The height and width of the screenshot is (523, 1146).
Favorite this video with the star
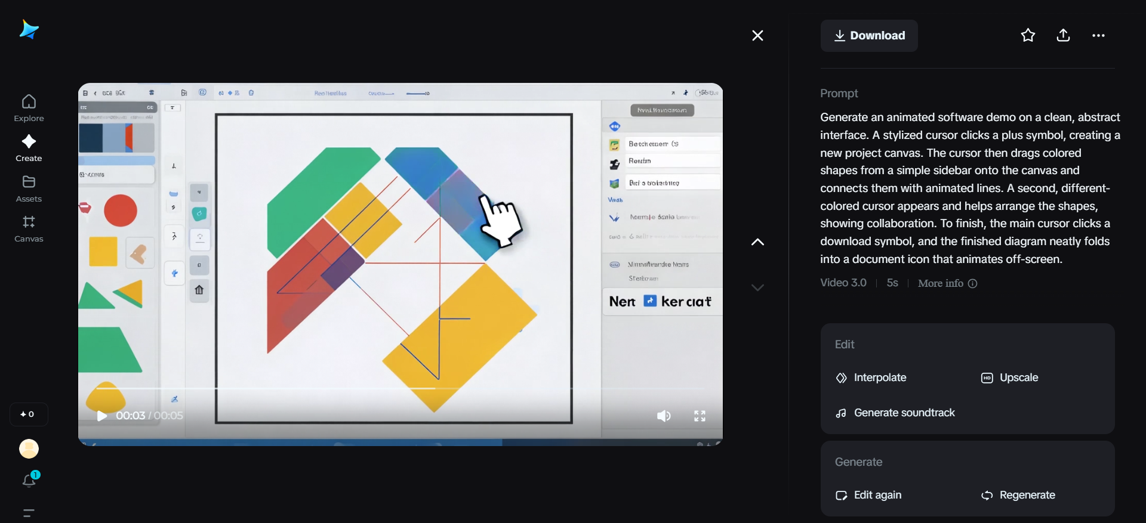click(1028, 36)
